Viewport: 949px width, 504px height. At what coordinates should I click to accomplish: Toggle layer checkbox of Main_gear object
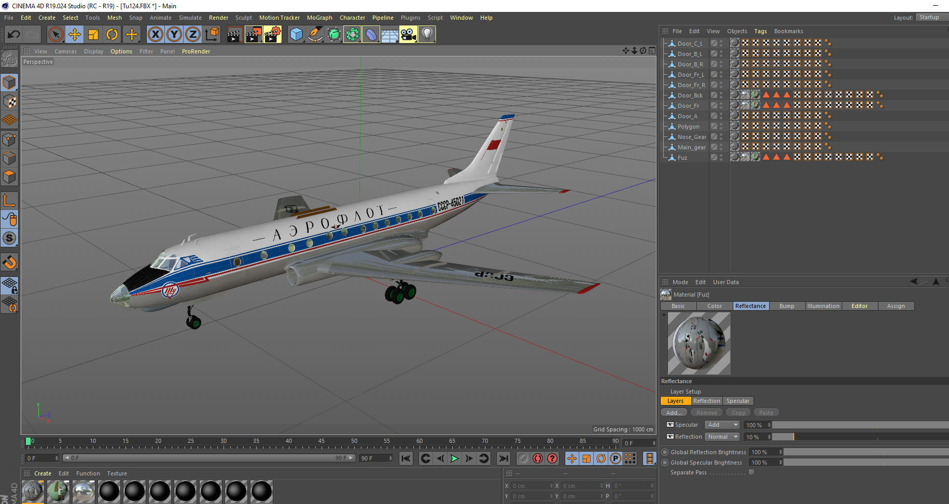point(714,147)
